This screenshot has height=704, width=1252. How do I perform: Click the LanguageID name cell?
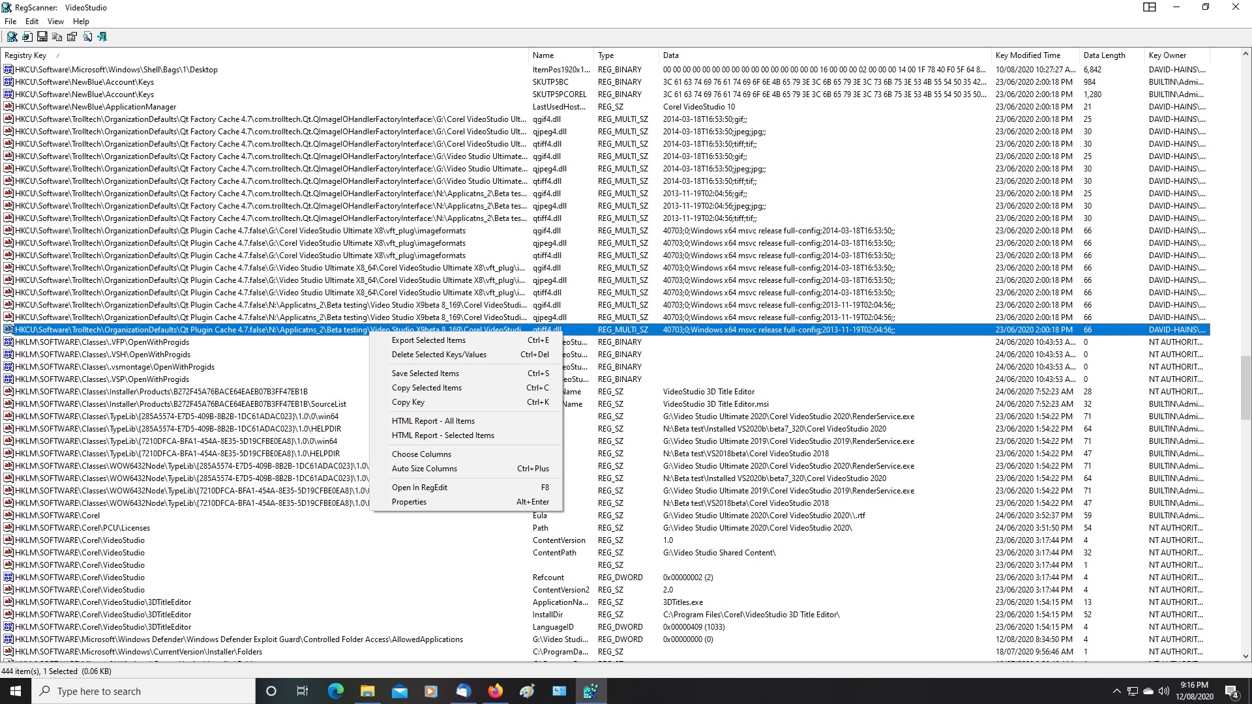coord(553,627)
